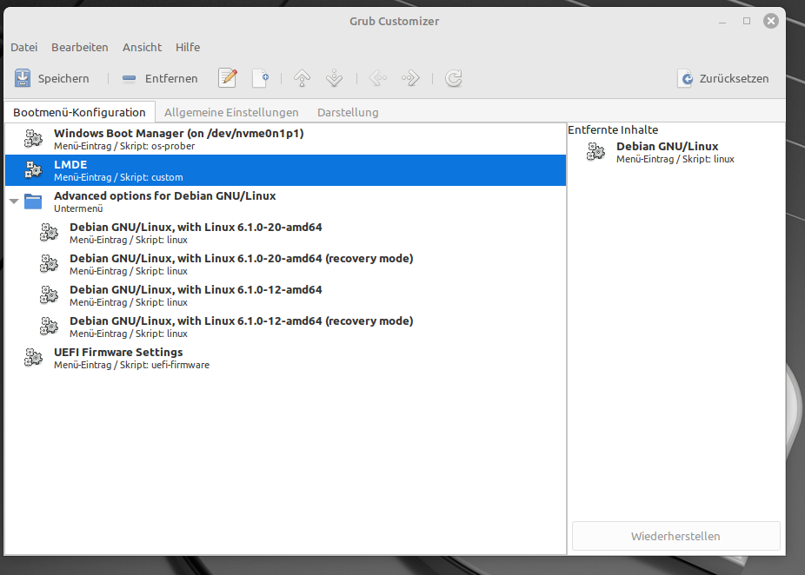
Task: Click the edit entry pencil icon
Action: (x=228, y=78)
